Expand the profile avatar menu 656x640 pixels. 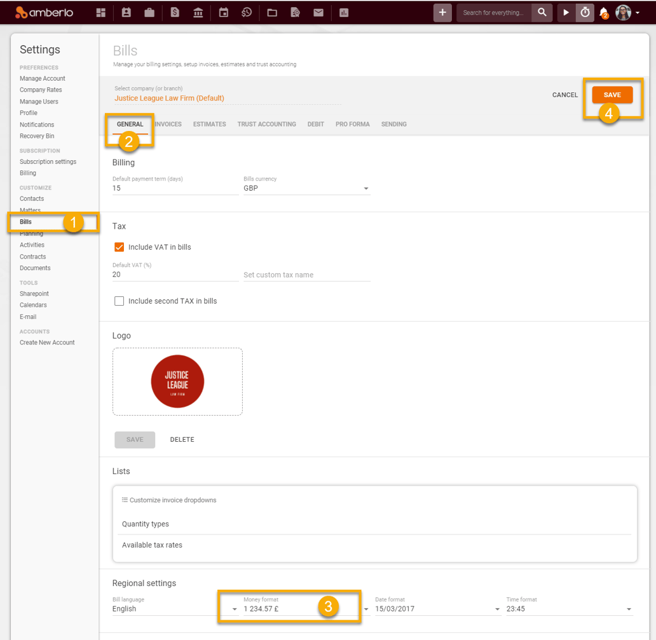(x=624, y=12)
